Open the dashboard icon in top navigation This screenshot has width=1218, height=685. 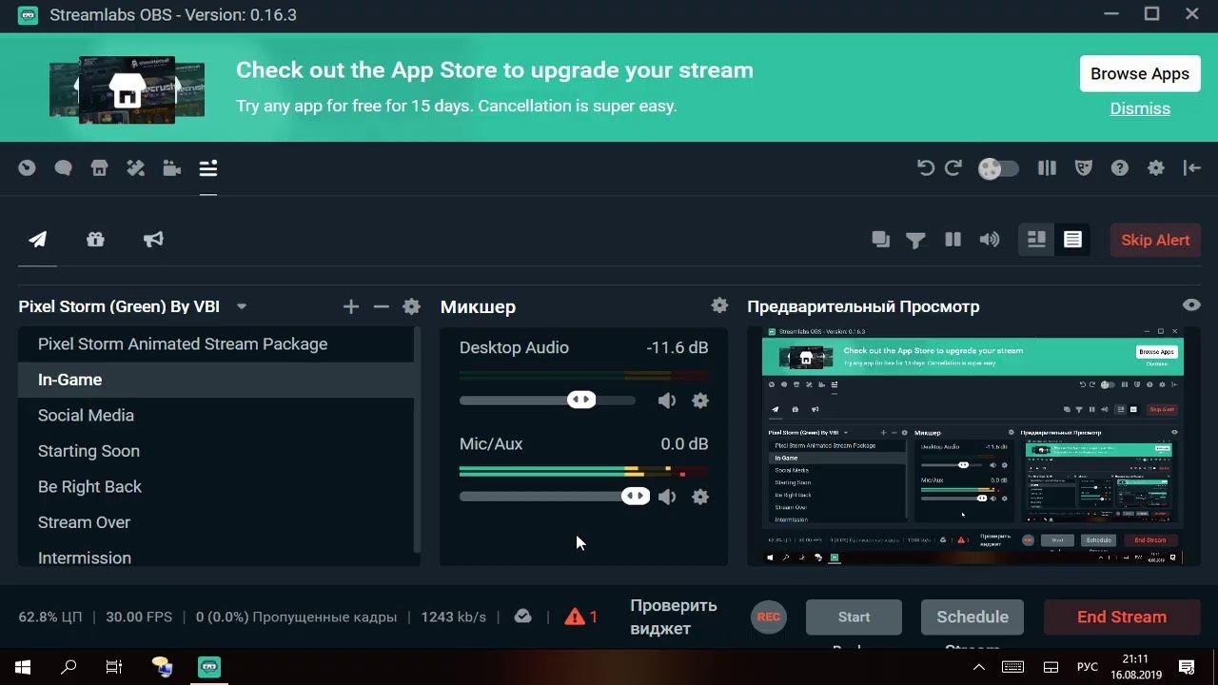point(27,168)
